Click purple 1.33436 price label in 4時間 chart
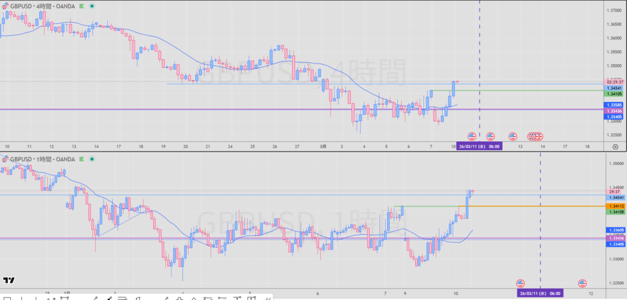627x300 pixels. click(x=614, y=111)
